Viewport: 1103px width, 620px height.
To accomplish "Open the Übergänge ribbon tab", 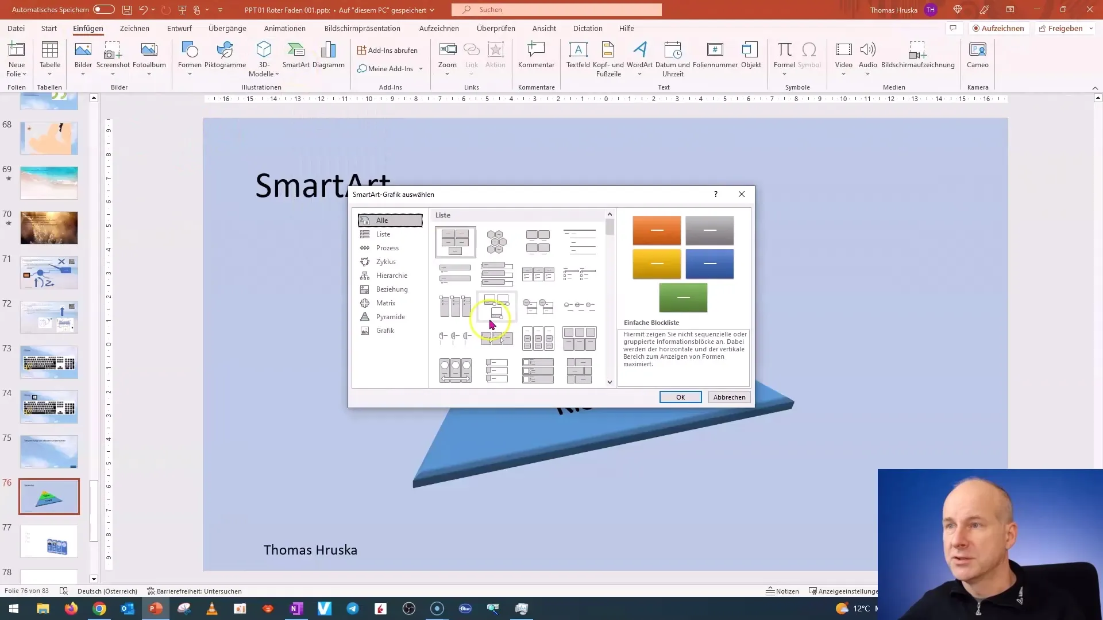I will [227, 29].
